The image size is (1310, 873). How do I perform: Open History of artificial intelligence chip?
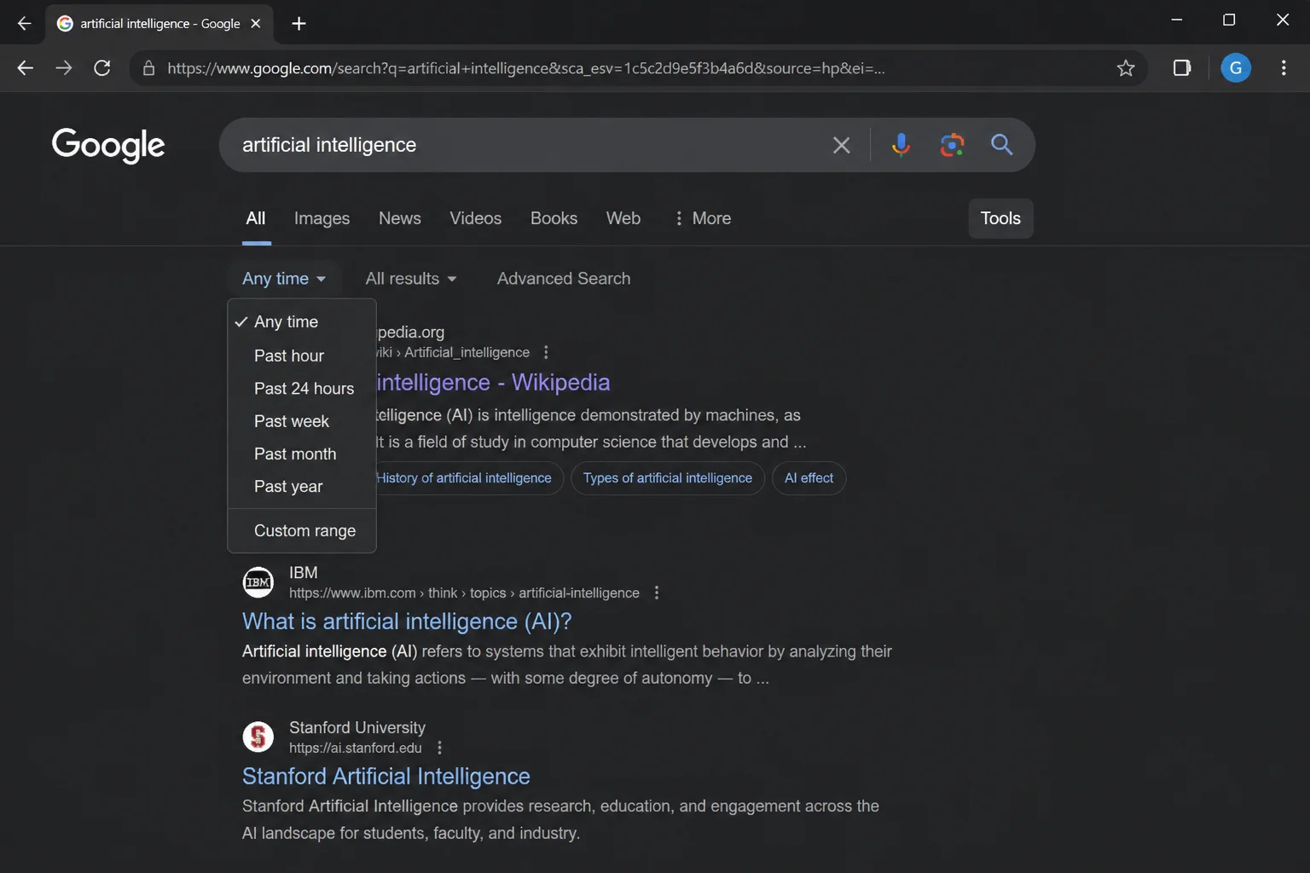point(469,478)
